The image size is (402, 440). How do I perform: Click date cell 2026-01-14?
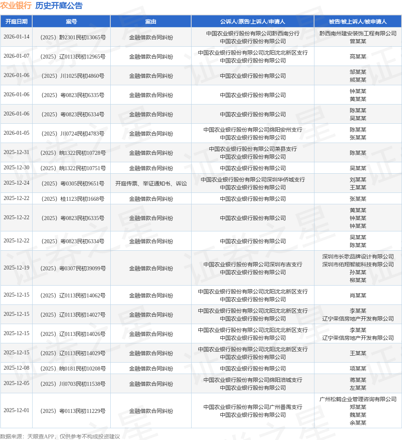(x=16, y=37)
